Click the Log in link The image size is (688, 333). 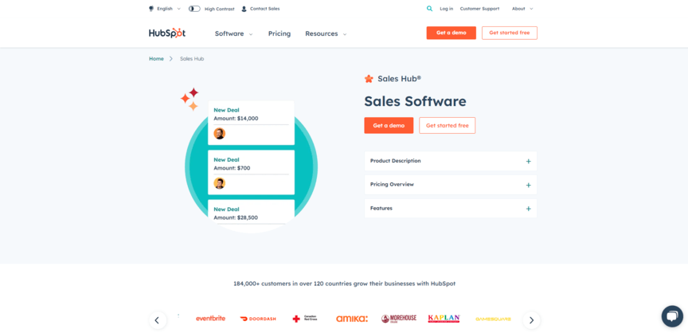click(446, 9)
